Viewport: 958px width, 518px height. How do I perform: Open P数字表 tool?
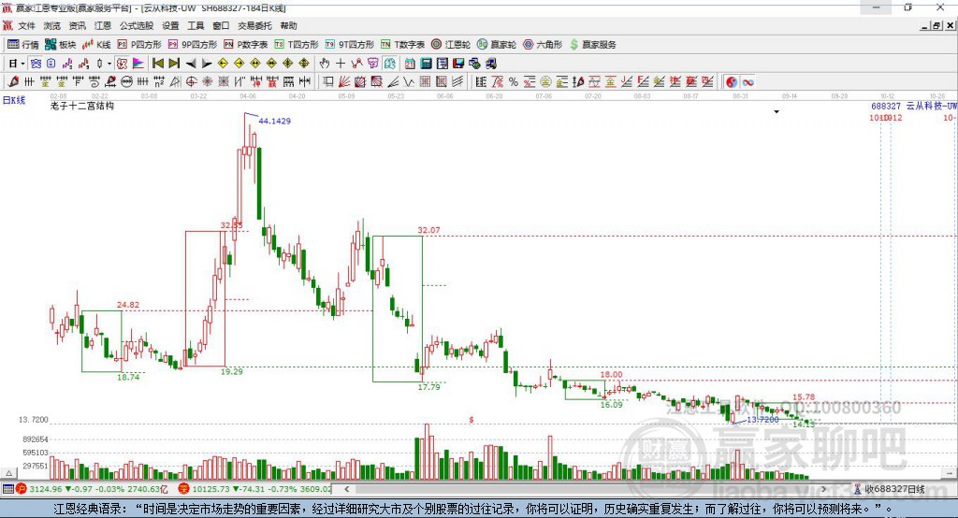[246, 45]
